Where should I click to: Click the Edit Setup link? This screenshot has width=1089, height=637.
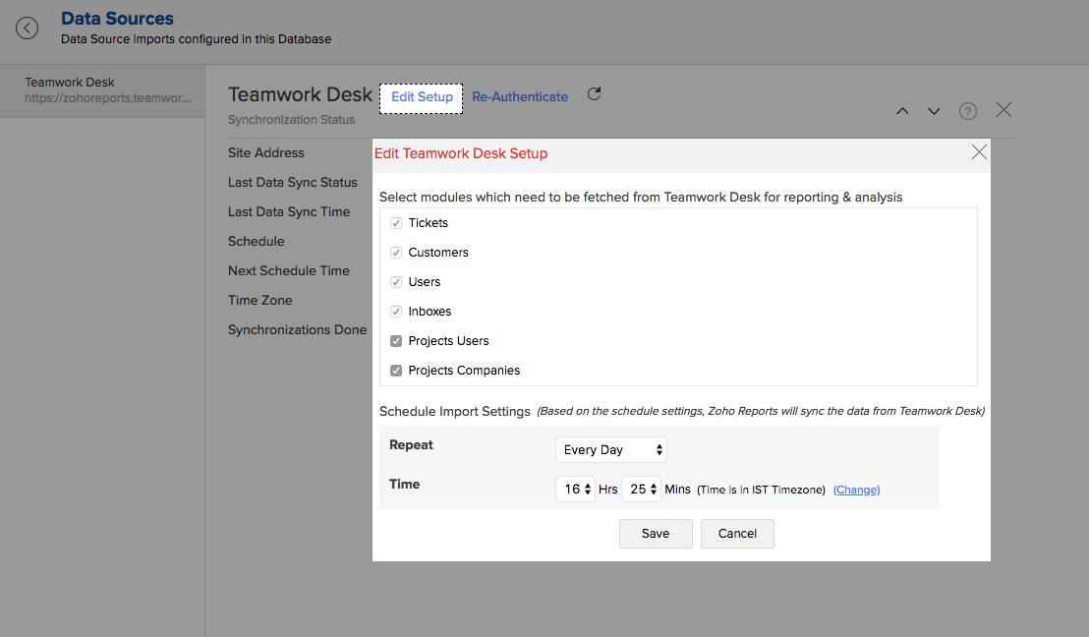click(x=422, y=97)
